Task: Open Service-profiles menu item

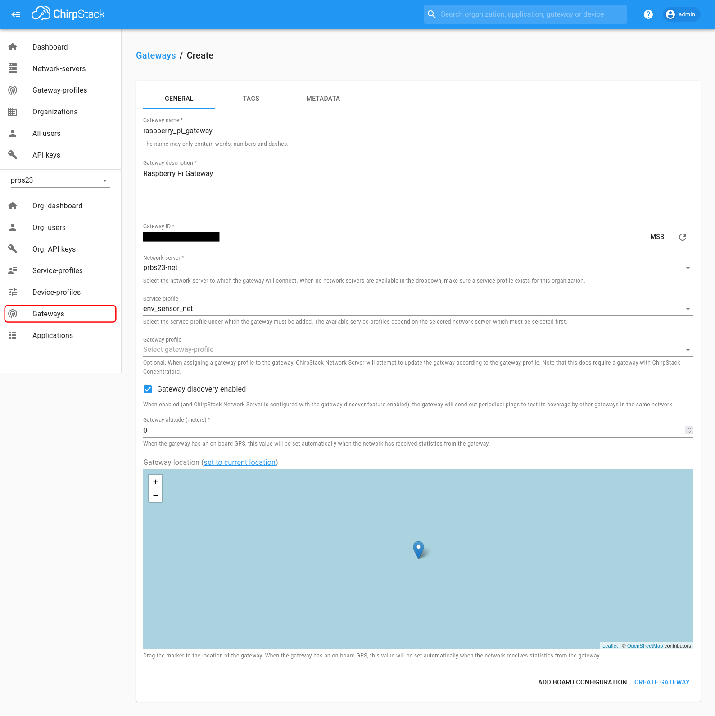Action: (x=60, y=270)
